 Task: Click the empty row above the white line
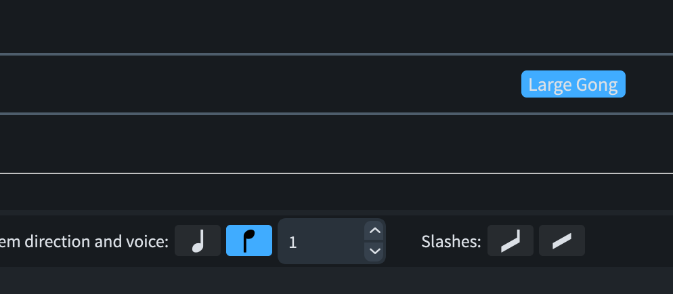click(339, 144)
